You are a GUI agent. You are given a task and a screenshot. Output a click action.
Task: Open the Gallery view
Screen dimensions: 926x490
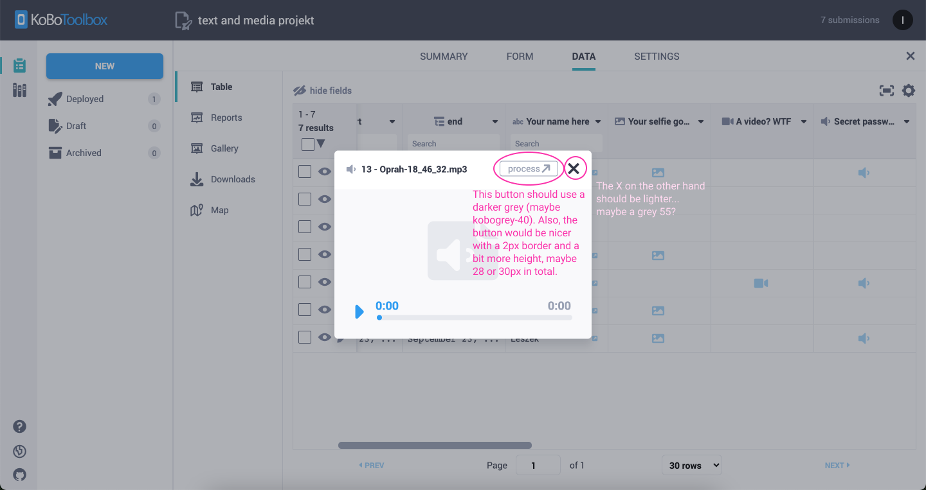(x=224, y=148)
